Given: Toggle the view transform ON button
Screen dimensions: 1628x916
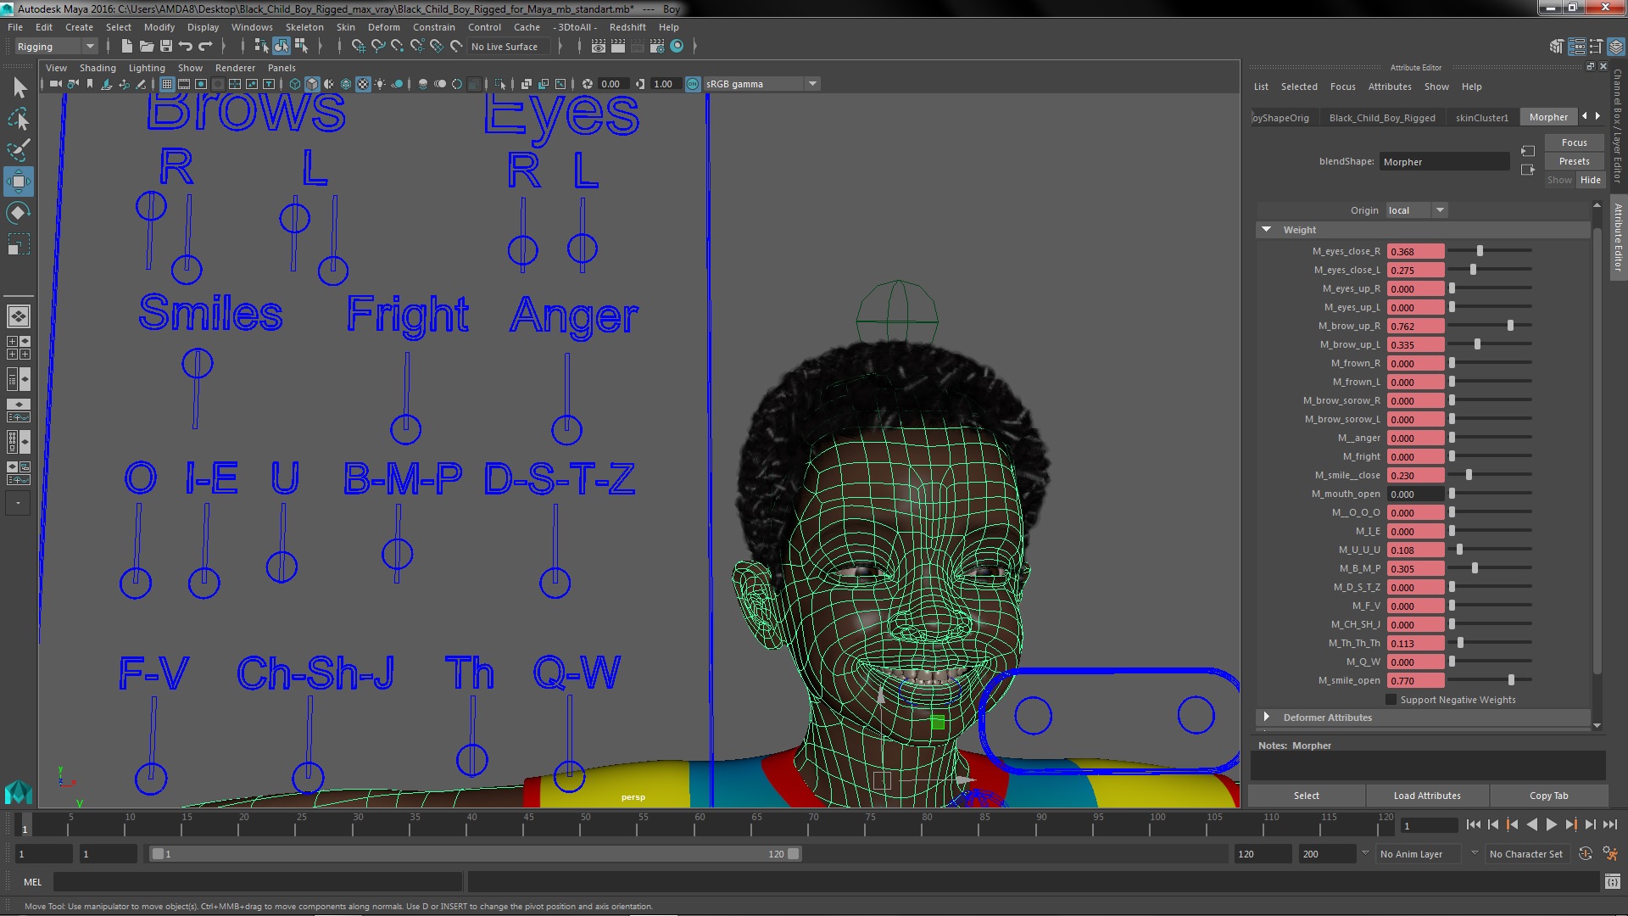Looking at the screenshot, I should coord(693,84).
